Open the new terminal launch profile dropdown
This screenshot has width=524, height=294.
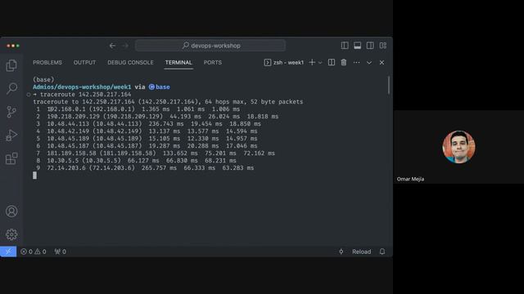coord(320,63)
